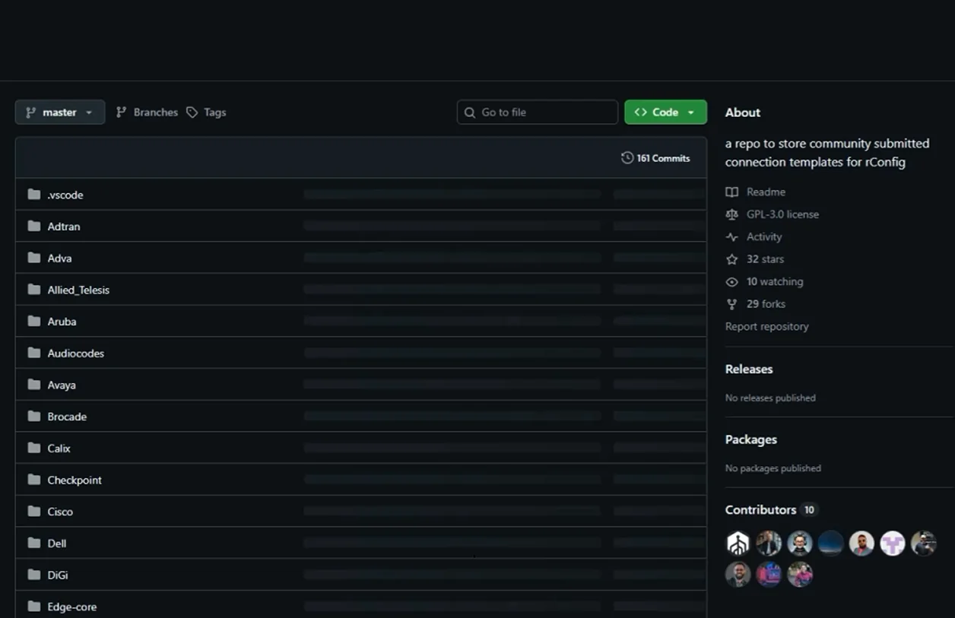Click the Readme book icon
The image size is (955, 618).
731,192
